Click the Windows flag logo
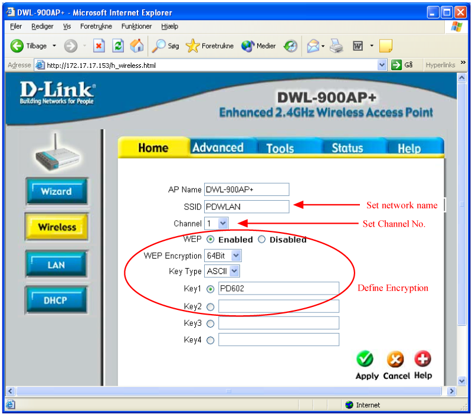Image resolution: width=472 pixels, height=415 pixels. (457, 27)
